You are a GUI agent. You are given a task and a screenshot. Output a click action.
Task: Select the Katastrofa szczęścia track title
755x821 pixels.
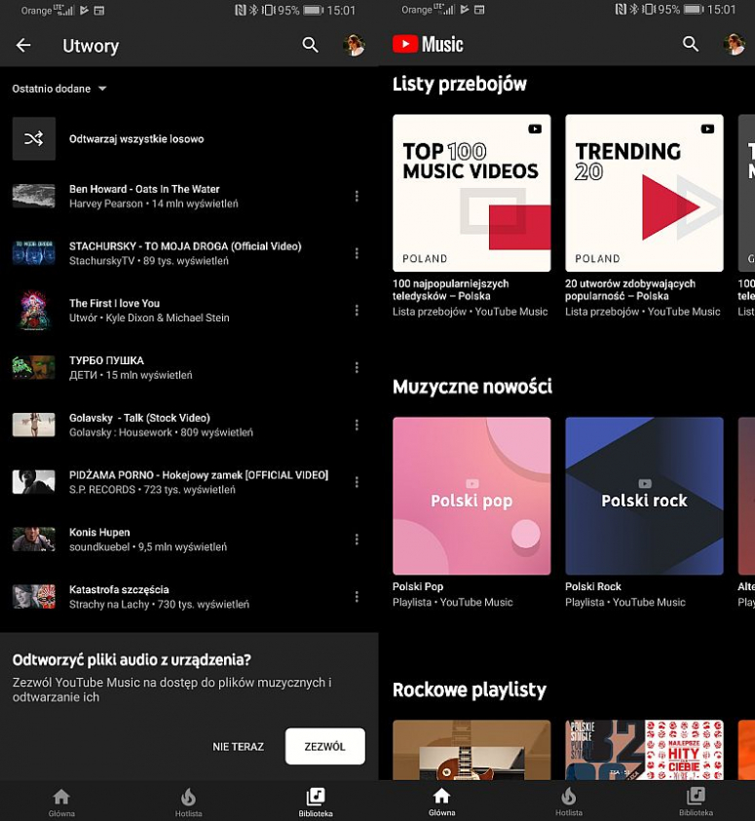[x=119, y=589]
